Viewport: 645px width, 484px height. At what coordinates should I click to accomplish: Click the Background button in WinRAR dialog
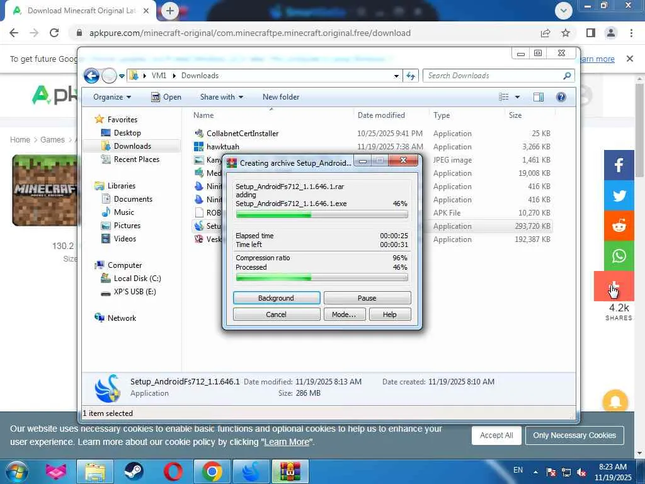point(277,298)
